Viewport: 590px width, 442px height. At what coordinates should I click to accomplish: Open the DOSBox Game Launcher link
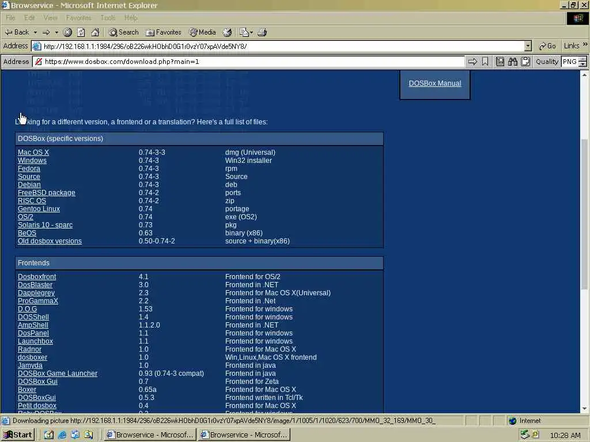pyautogui.click(x=58, y=374)
